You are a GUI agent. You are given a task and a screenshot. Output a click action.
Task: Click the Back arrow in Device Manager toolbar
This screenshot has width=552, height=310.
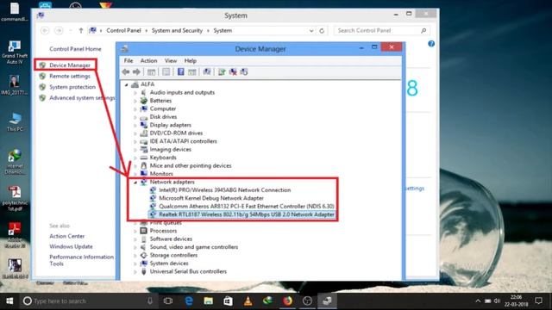pyautogui.click(x=126, y=72)
